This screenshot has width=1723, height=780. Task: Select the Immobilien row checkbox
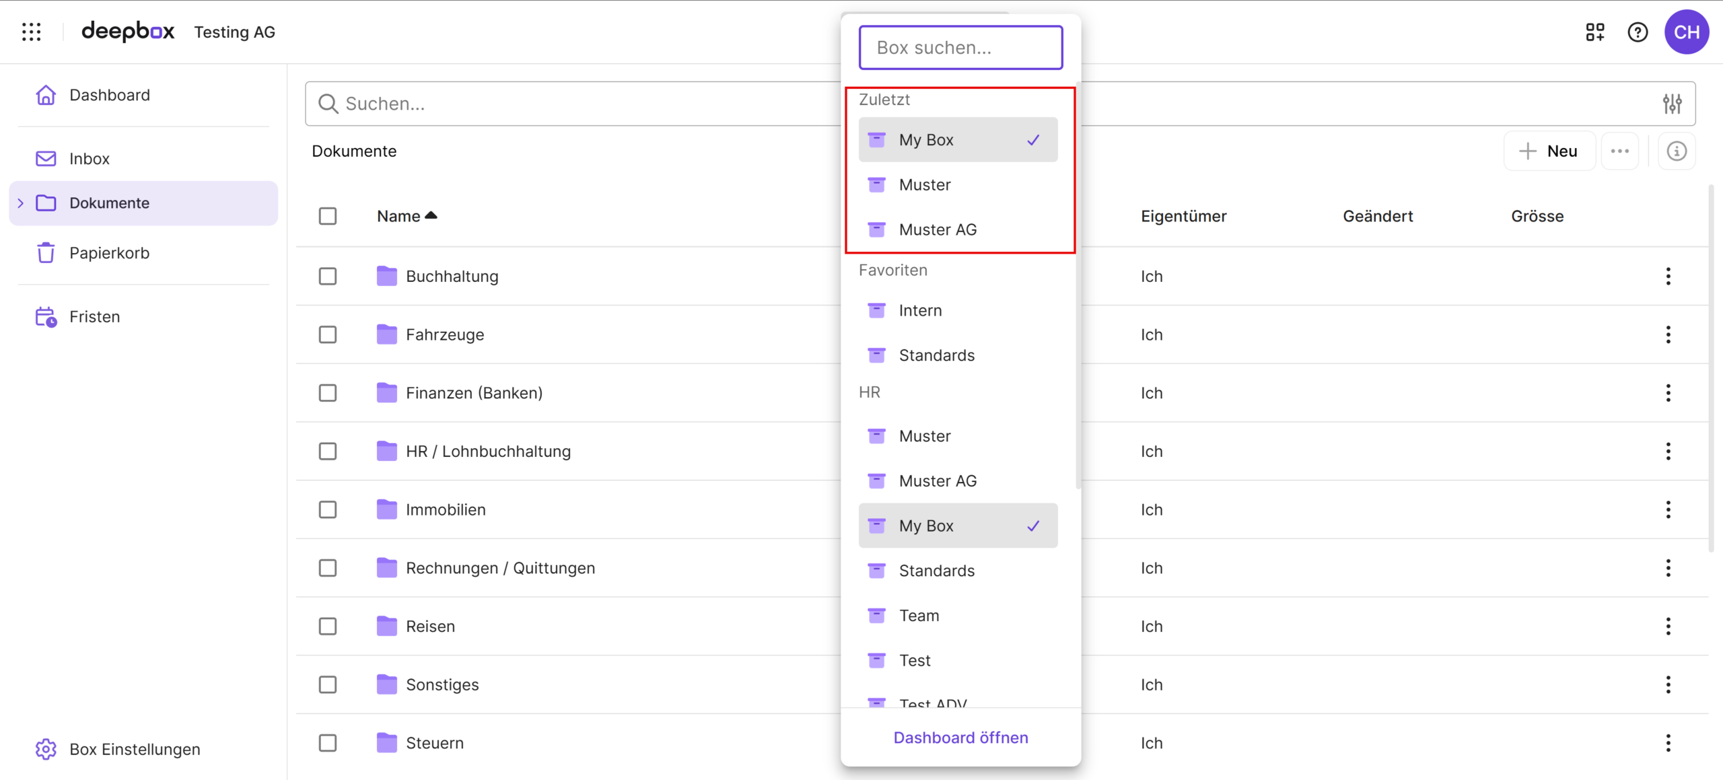pos(328,510)
